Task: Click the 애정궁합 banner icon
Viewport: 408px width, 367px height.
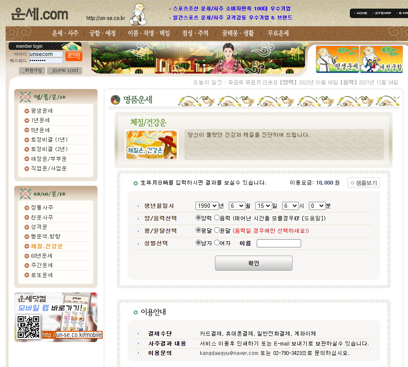Action: (381, 59)
